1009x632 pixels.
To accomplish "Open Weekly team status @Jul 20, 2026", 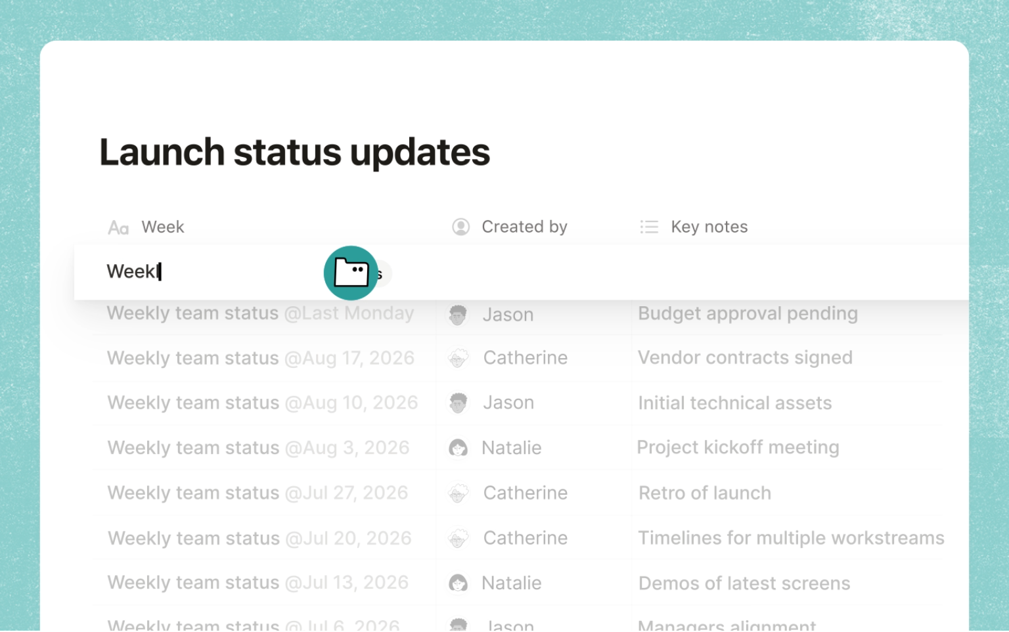I will 259,539.
